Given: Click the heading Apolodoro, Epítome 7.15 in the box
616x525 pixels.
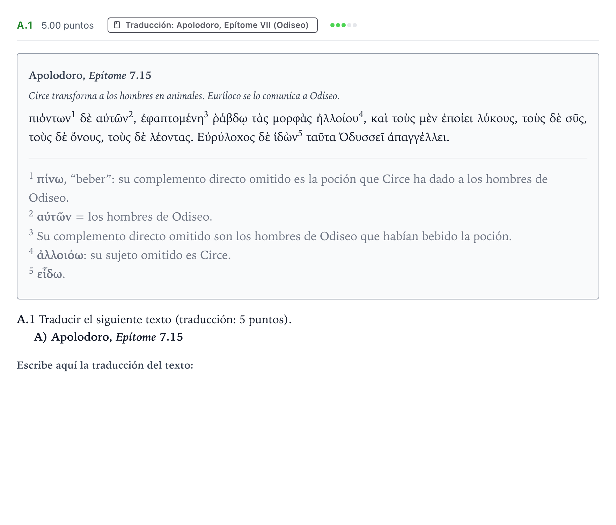Looking at the screenshot, I should pyautogui.click(x=90, y=75).
